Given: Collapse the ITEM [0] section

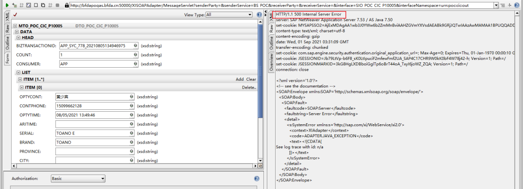Looking at the screenshot, I should 22,87.
